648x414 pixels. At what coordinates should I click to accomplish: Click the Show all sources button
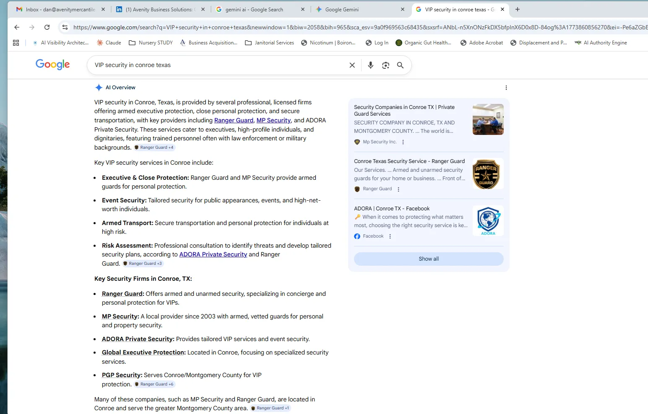pyautogui.click(x=429, y=259)
